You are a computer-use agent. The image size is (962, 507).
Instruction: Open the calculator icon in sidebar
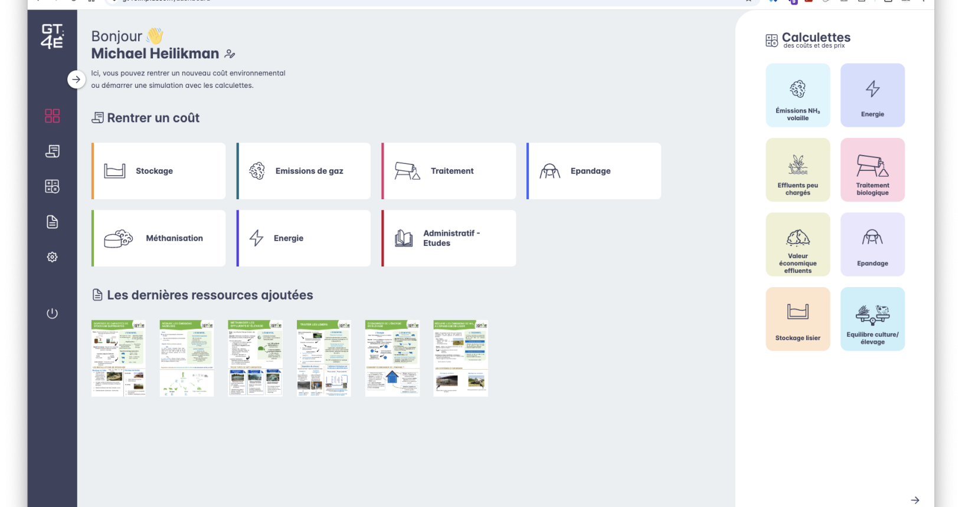click(52, 186)
